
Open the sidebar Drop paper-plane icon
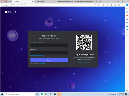(127, 30)
